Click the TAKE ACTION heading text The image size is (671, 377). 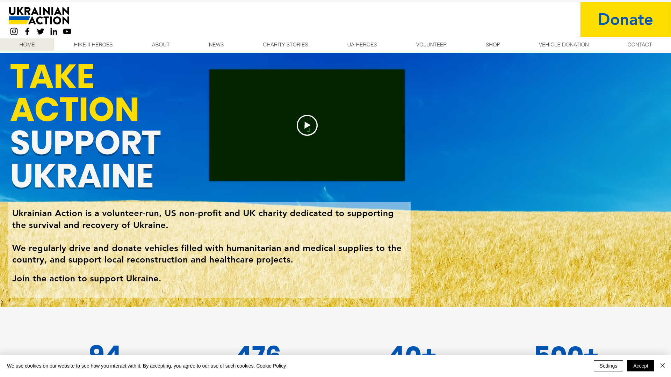click(75, 93)
